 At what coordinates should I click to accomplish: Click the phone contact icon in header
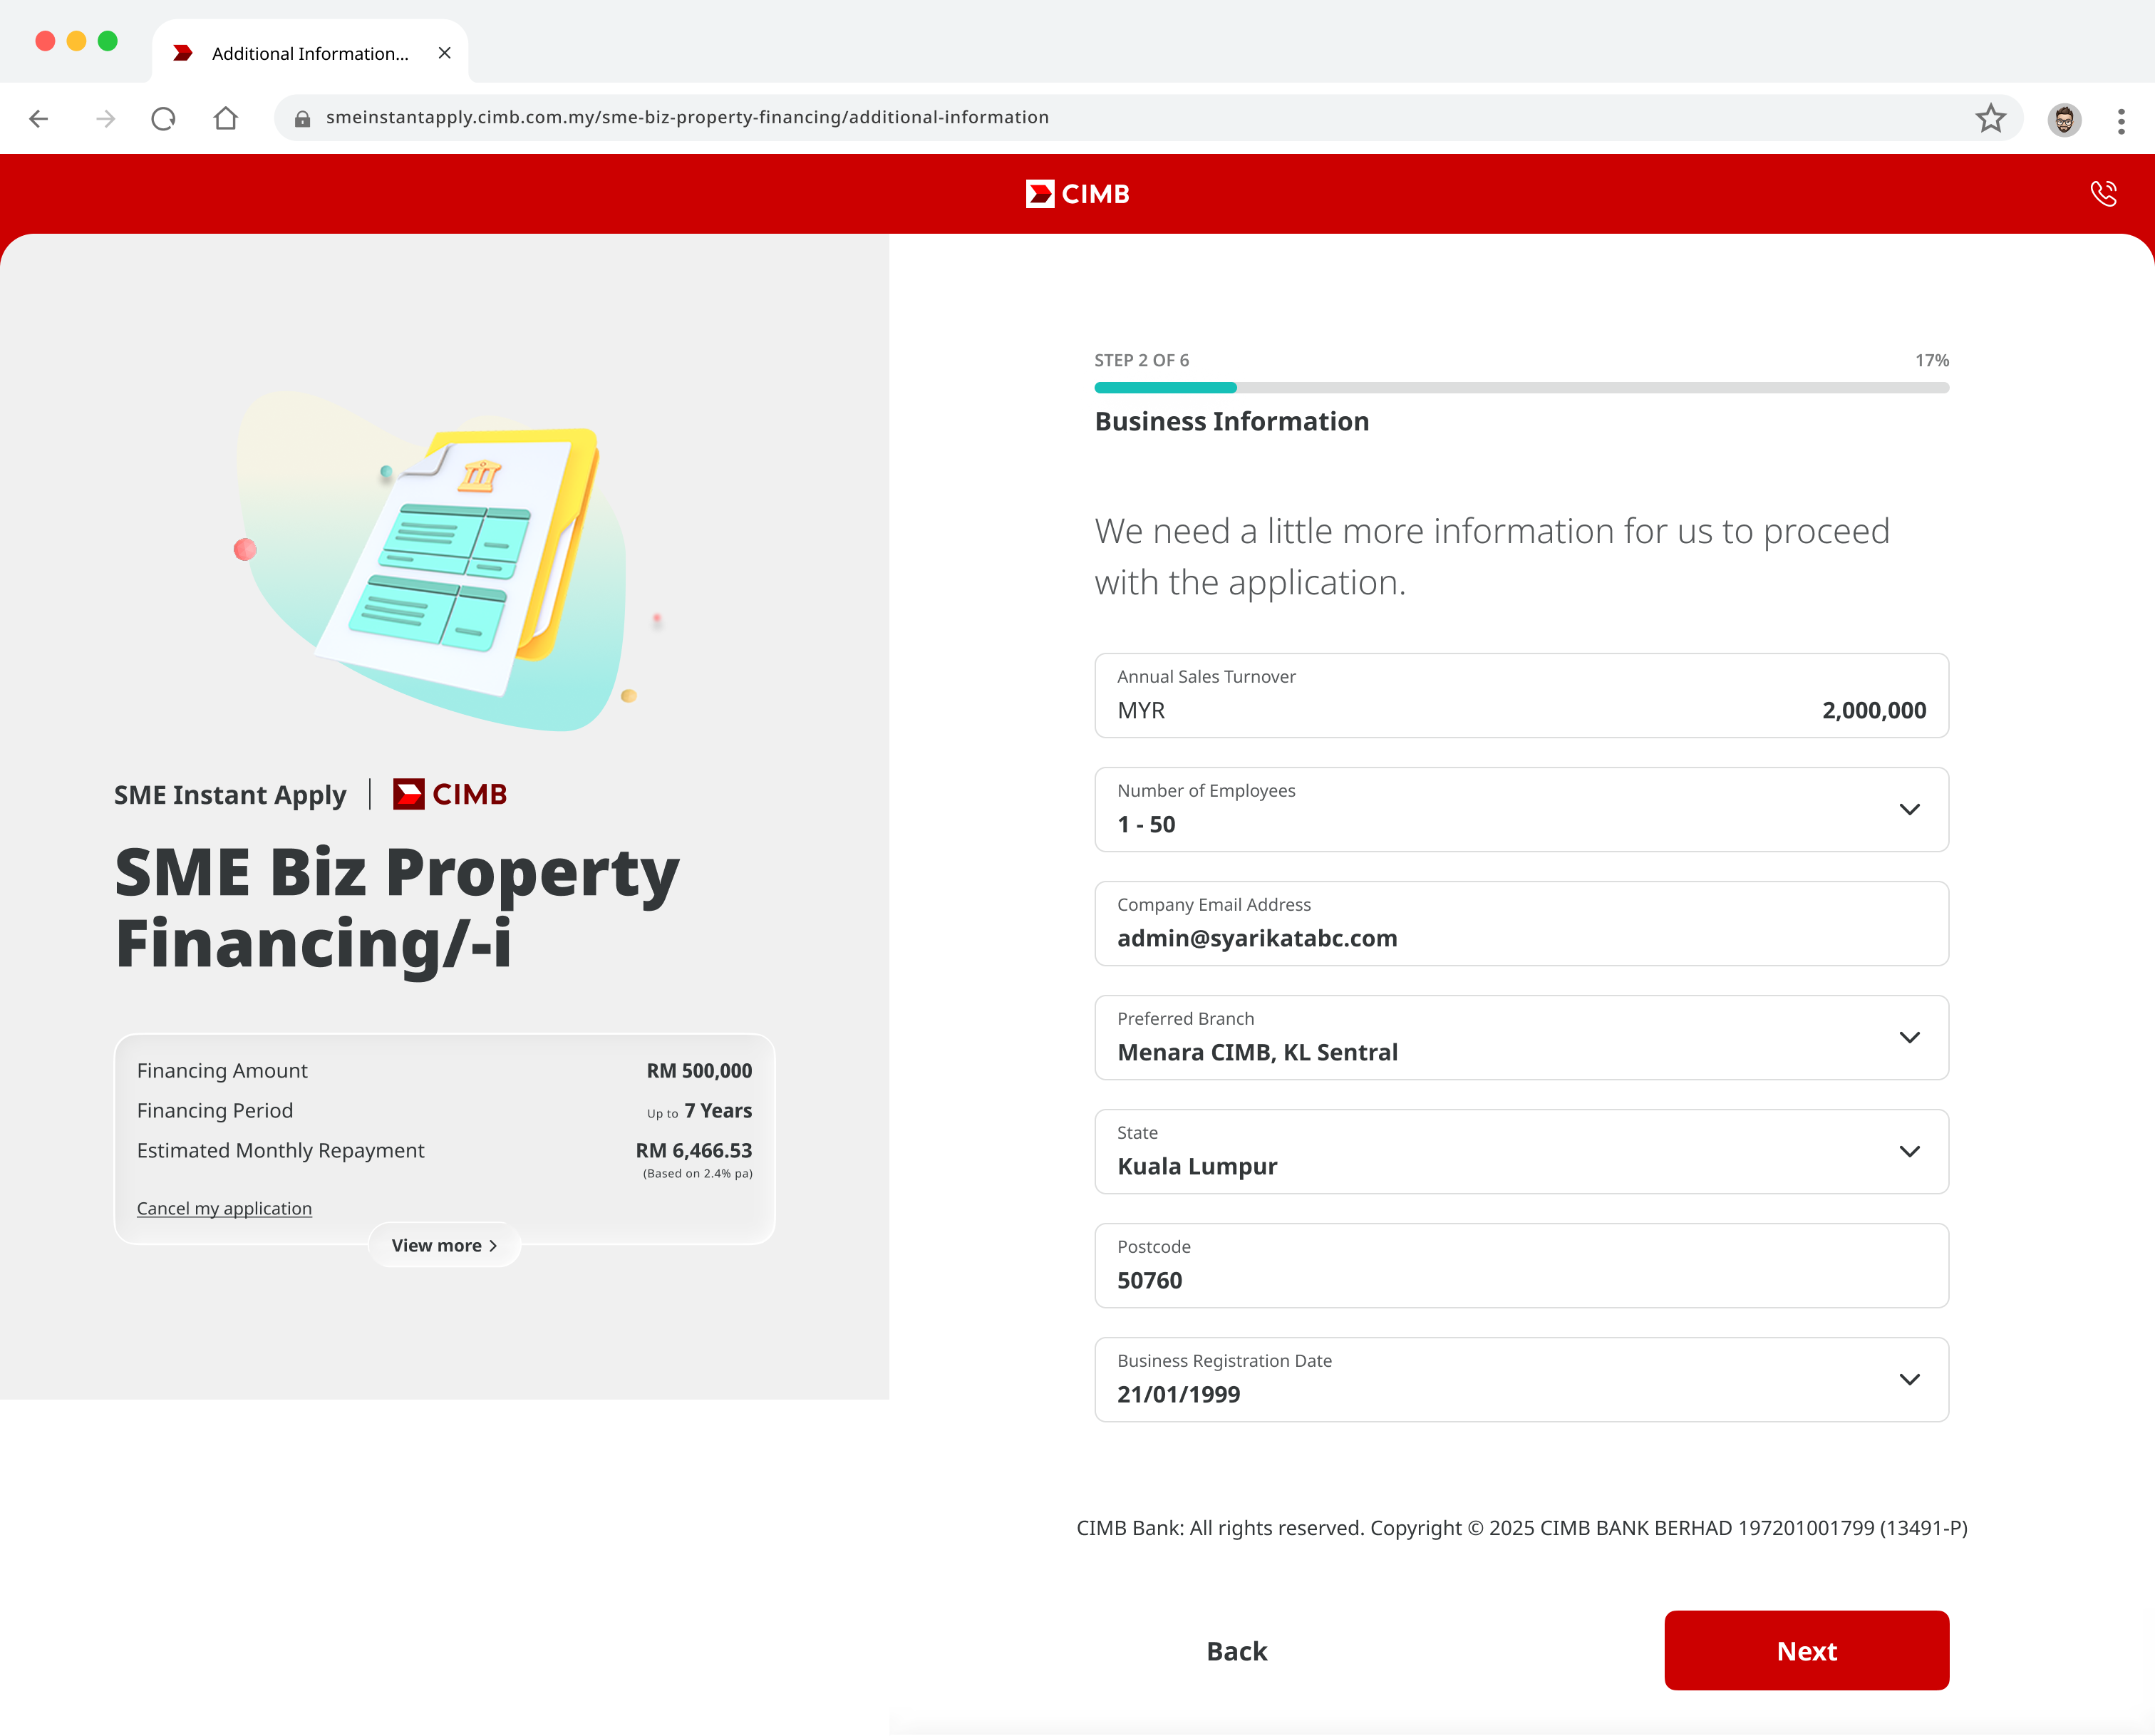coord(2104,193)
